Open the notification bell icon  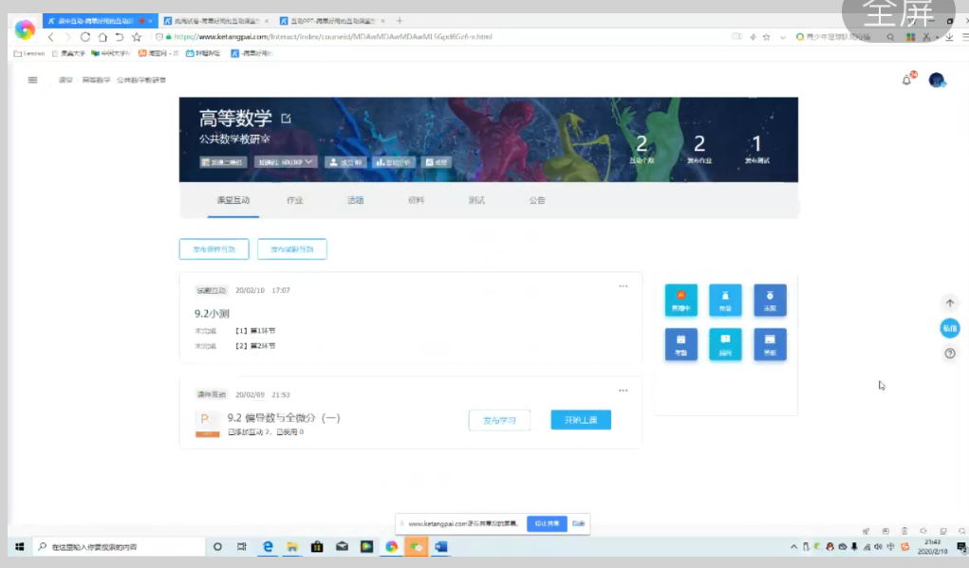tap(906, 81)
